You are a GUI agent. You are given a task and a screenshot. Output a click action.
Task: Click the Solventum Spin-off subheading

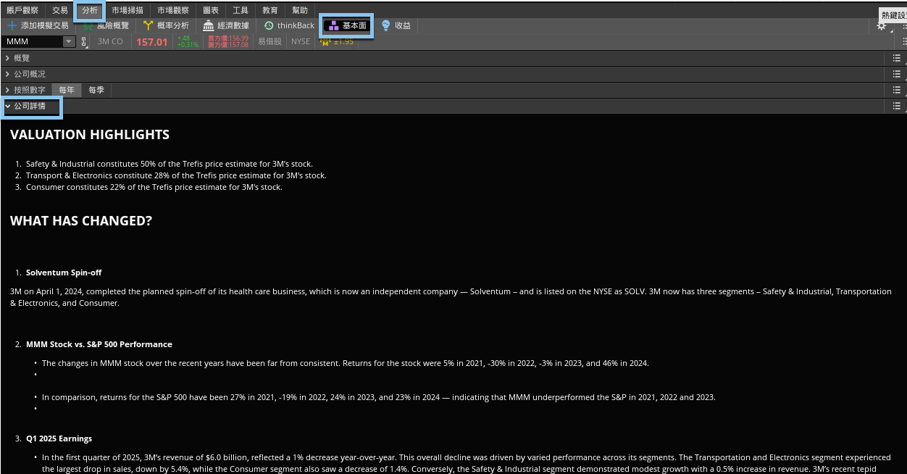coord(64,273)
